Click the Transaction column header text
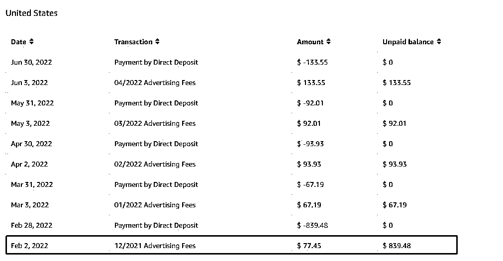The image size is (503, 261). (133, 42)
